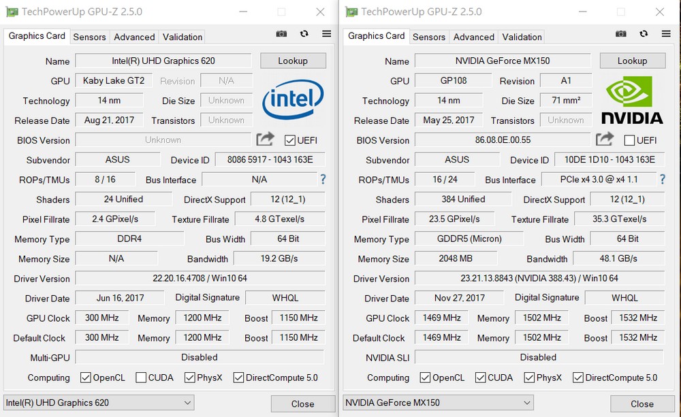Click Bus Interface question mark for MX150
The image size is (681, 417).
pos(662,180)
